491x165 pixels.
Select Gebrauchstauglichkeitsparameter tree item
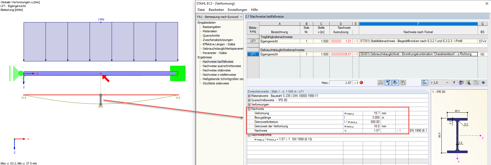[223, 49]
